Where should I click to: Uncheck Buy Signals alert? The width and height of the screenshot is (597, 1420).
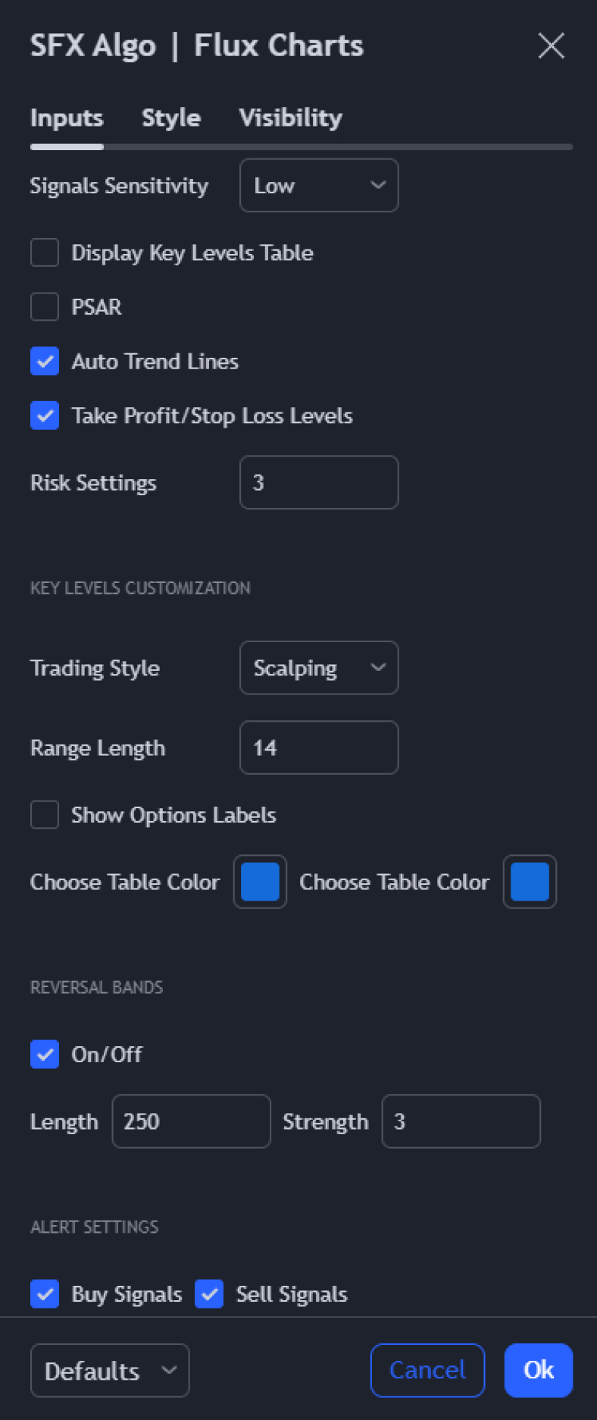[45, 1294]
